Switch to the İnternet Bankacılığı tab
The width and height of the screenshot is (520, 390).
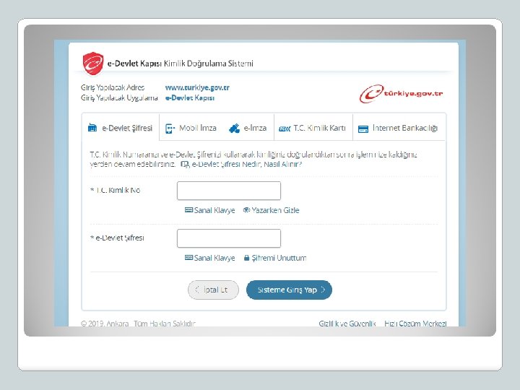point(399,128)
